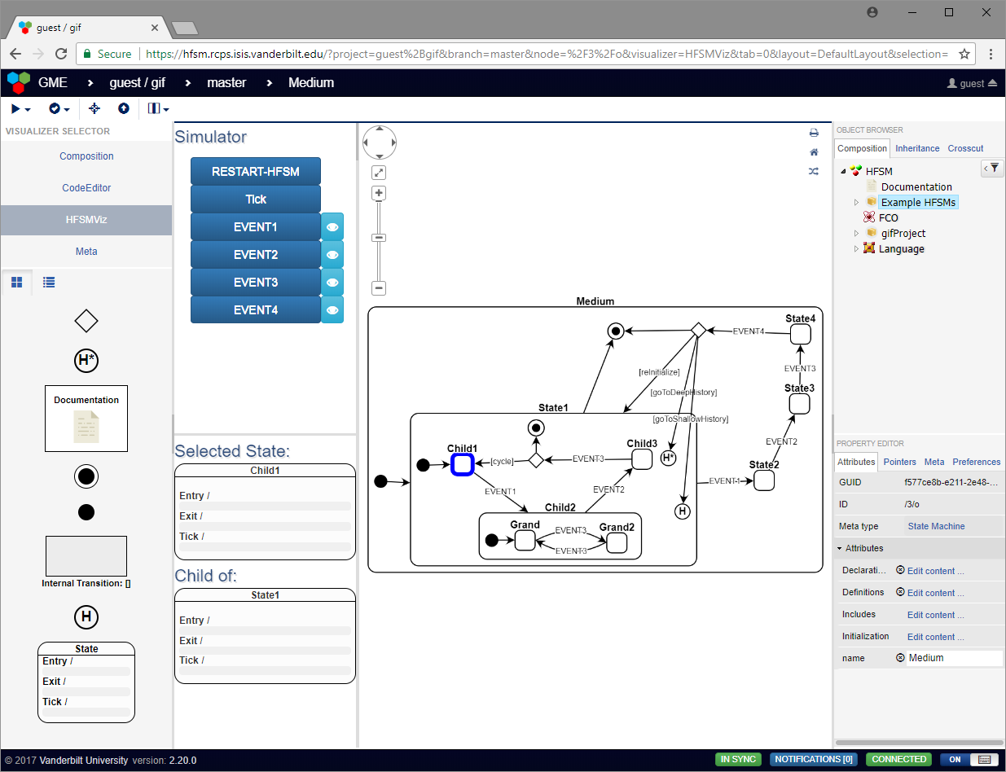Viewport: 1006px width, 772px height.
Task: Click the H* deep history node in diagram
Action: coord(668,458)
